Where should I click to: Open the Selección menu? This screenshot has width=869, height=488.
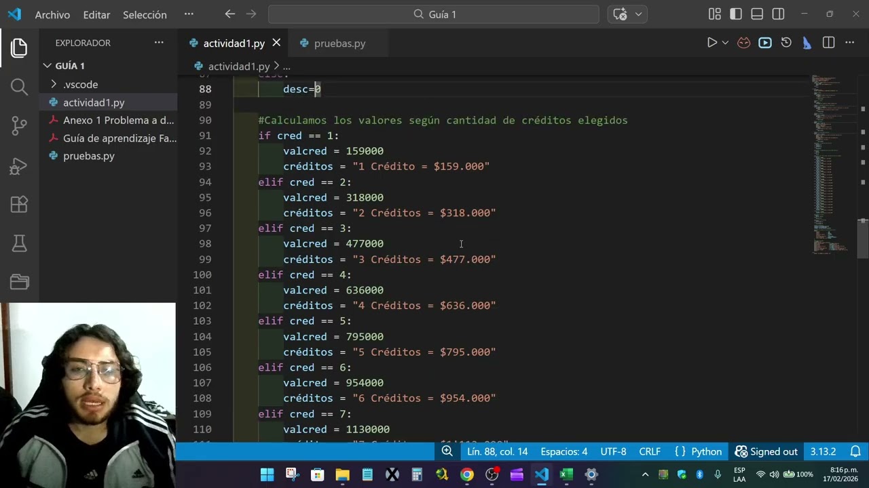coord(145,14)
